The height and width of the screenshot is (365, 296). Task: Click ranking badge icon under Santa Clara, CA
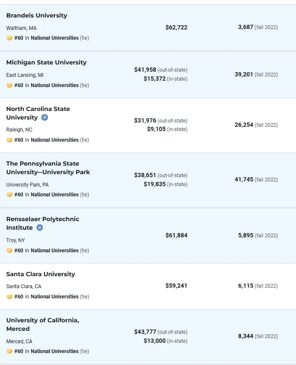click(9, 297)
